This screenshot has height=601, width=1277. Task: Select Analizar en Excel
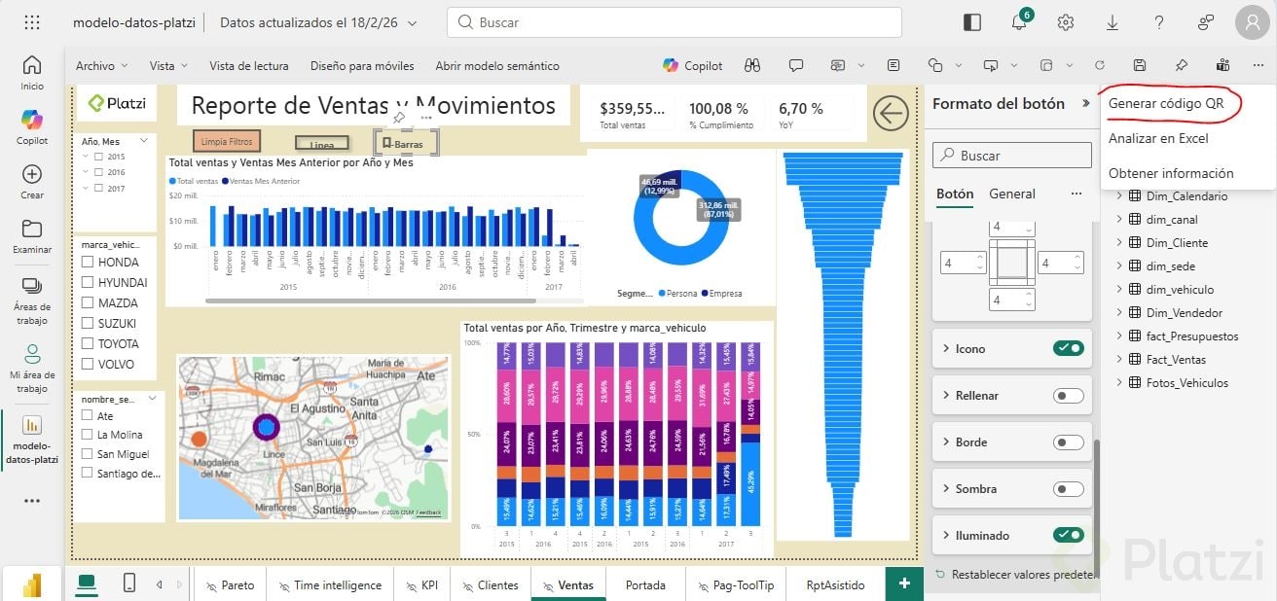pos(1158,138)
